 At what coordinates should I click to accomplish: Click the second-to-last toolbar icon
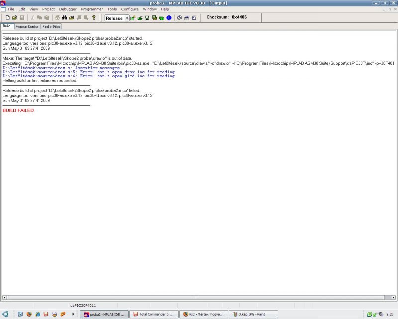(x=187, y=18)
